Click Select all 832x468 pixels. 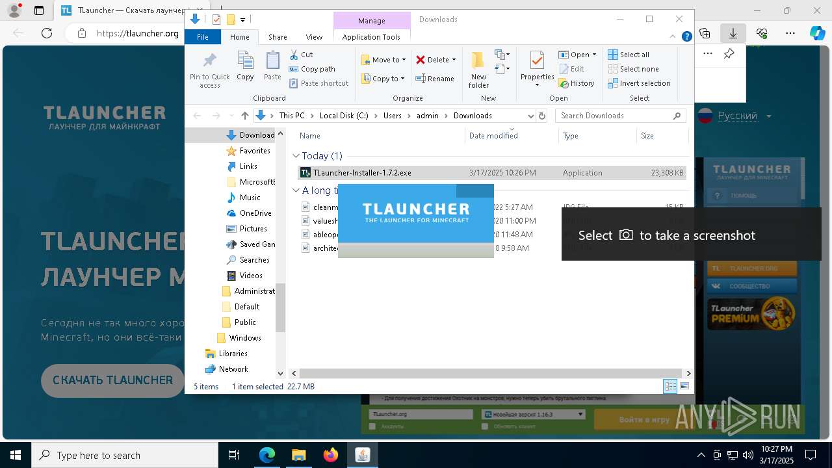[628, 55]
